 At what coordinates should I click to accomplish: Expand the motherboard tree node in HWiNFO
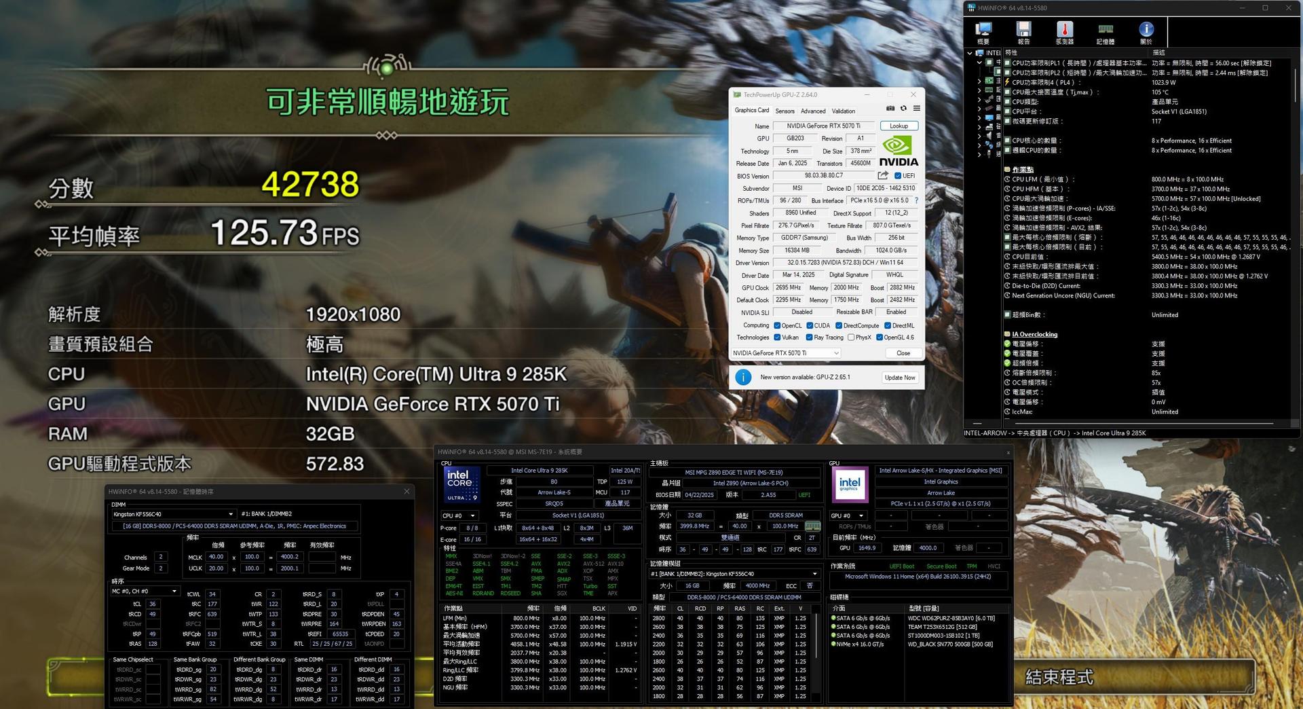(979, 81)
